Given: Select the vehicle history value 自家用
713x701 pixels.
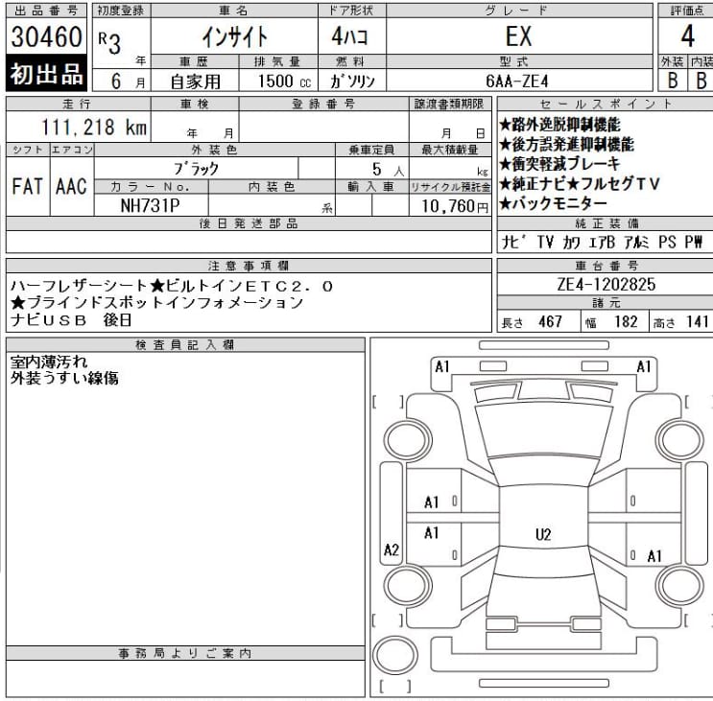Looking at the screenshot, I should coord(195,82).
